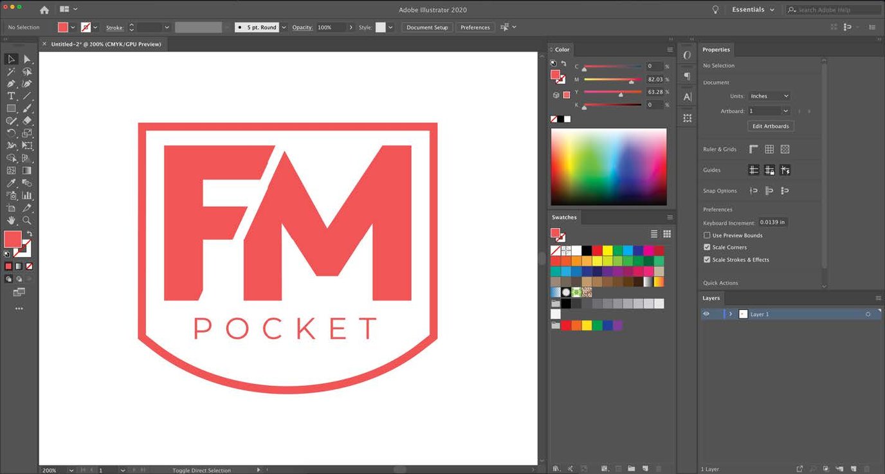Hide Layer 1 using its visibility eye

click(x=706, y=314)
